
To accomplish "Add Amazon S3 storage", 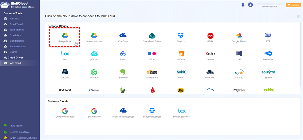I will click(x=152, y=74).
